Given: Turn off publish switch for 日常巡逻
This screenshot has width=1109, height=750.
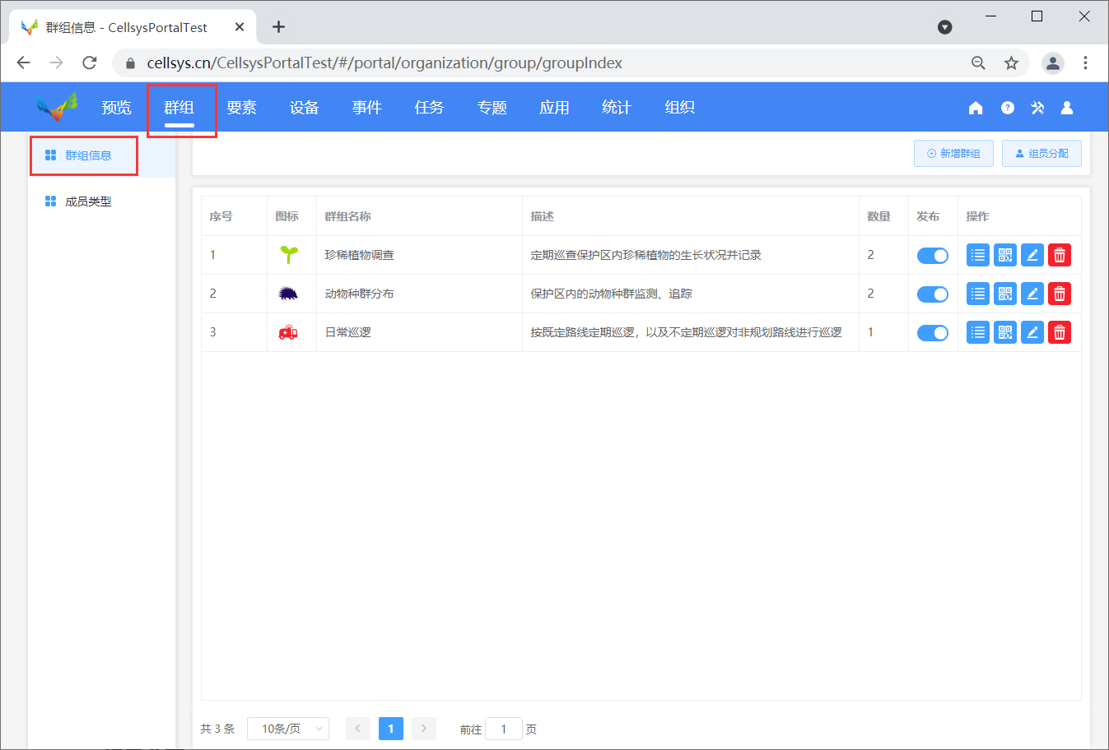Looking at the screenshot, I should pos(932,333).
